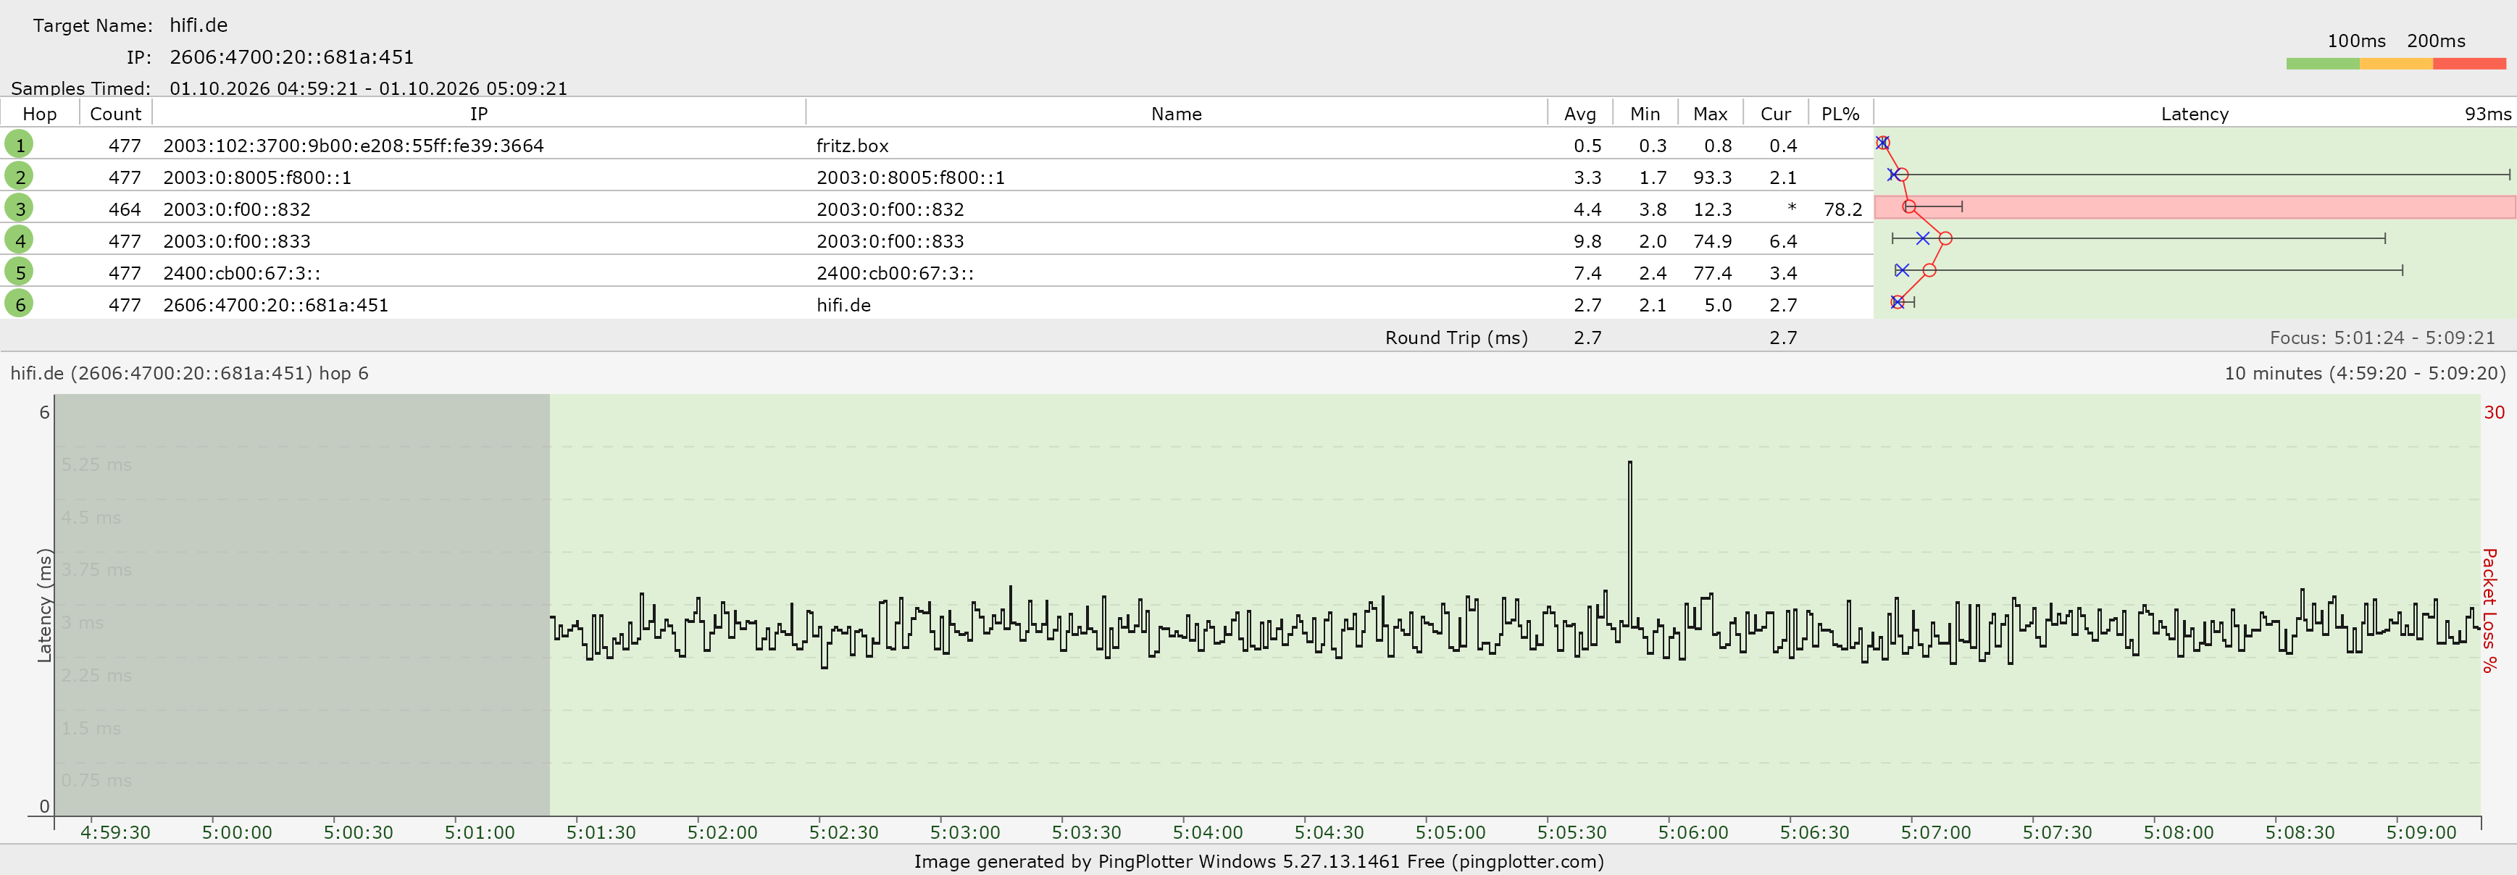
Task: Click the IP column header
Action: point(479,113)
